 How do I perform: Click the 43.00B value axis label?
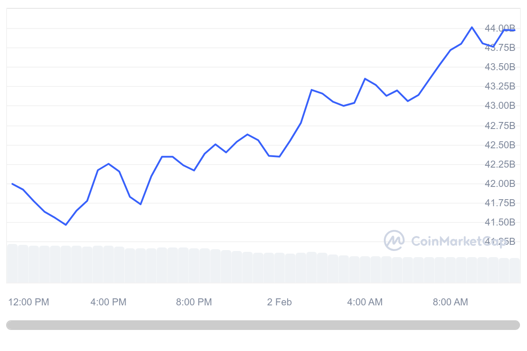click(x=500, y=106)
